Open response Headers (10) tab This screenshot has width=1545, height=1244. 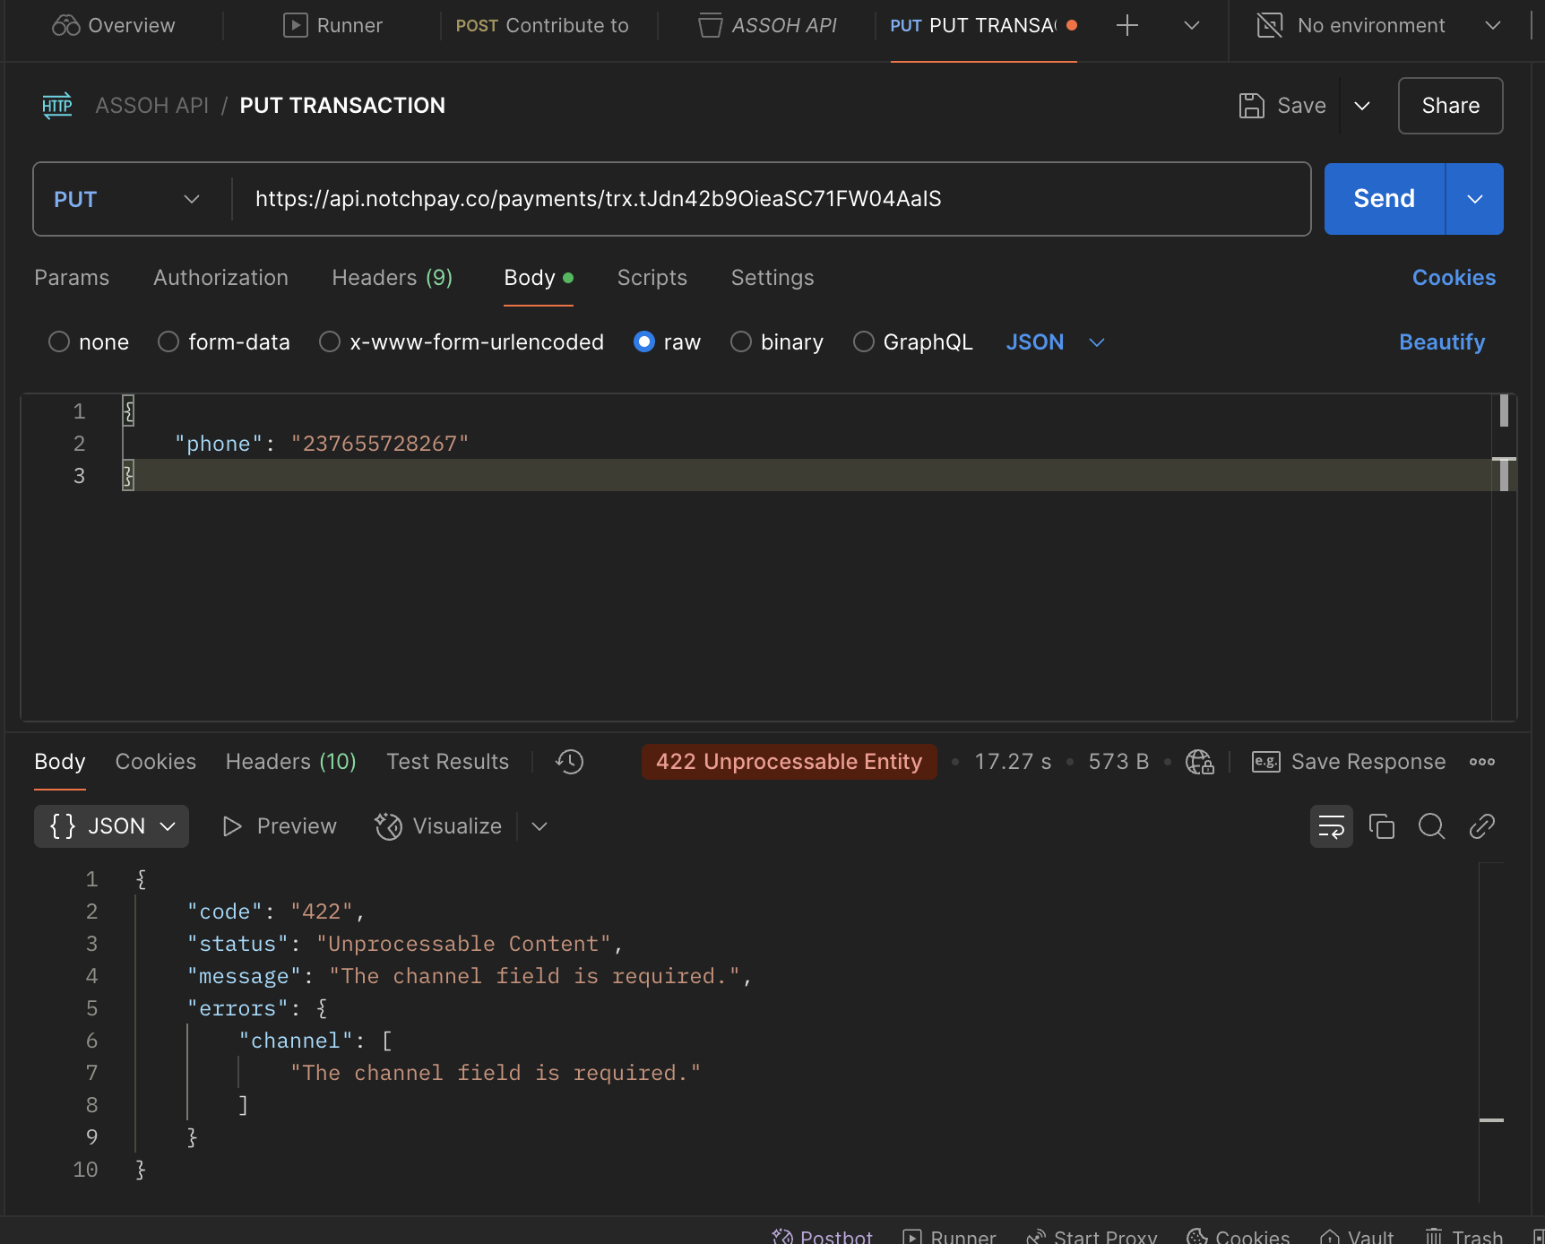pyautogui.click(x=291, y=762)
